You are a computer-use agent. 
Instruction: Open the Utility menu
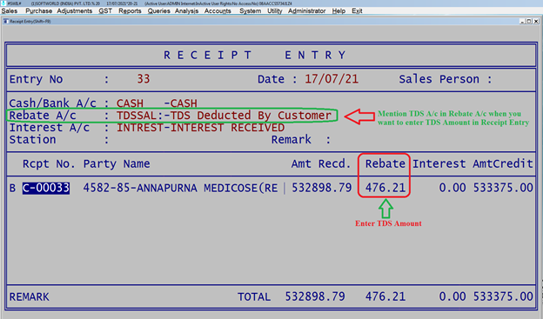tap(275, 10)
